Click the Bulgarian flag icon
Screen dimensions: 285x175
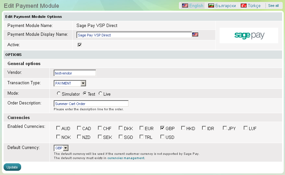point(211,6)
